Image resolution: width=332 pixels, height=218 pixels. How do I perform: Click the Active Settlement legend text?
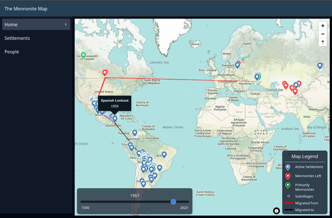tap(309, 167)
